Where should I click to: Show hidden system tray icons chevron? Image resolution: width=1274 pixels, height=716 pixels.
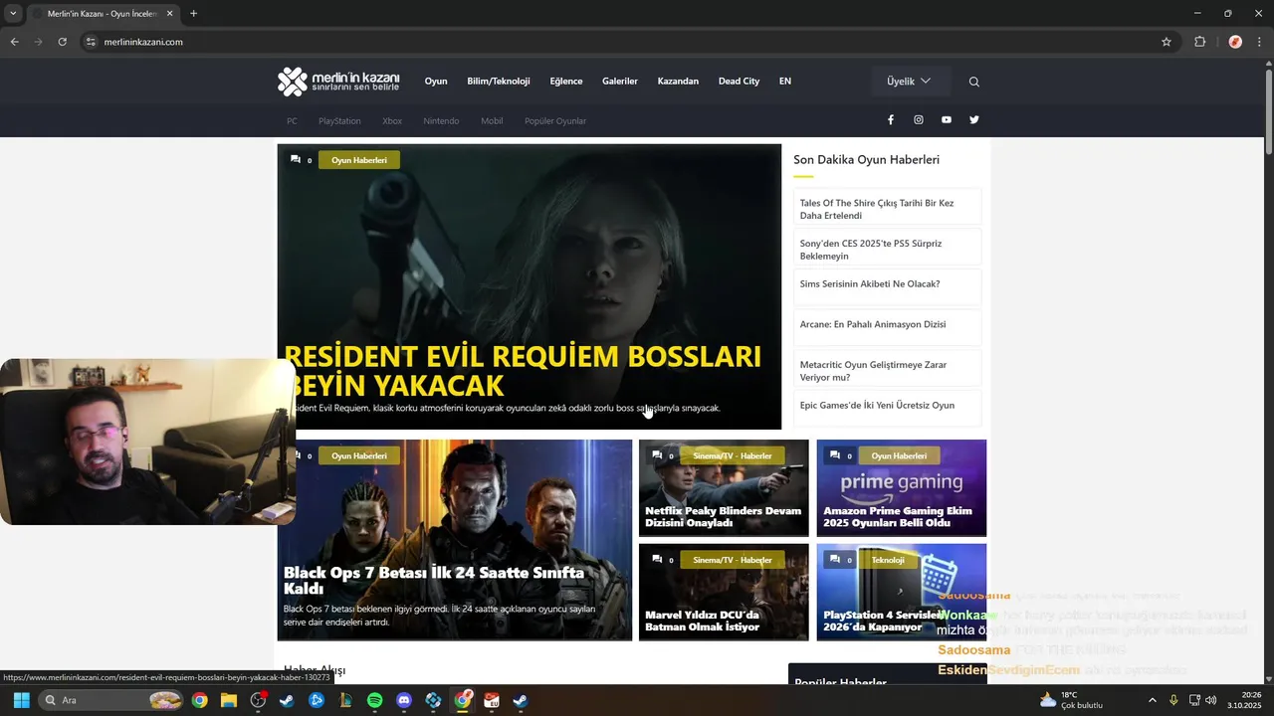pyautogui.click(x=1153, y=700)
